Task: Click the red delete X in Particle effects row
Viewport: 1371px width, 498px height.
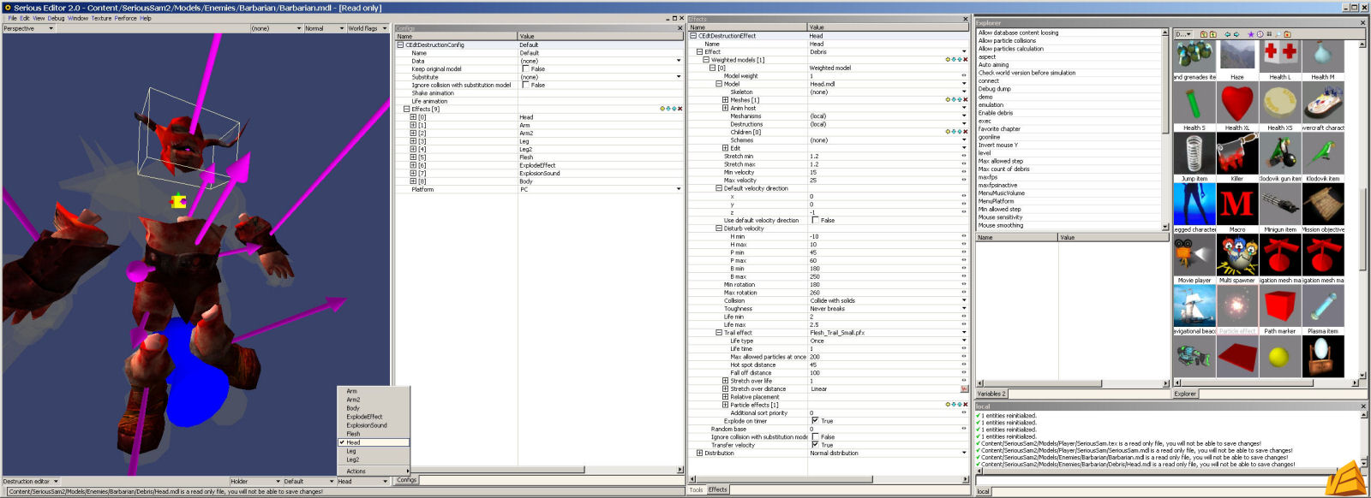Action: tap(966, 405)
